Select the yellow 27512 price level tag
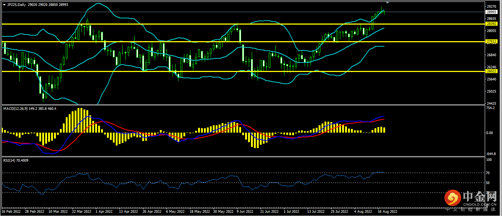This screenshot has height=216, width=502. tap(491, 42)
